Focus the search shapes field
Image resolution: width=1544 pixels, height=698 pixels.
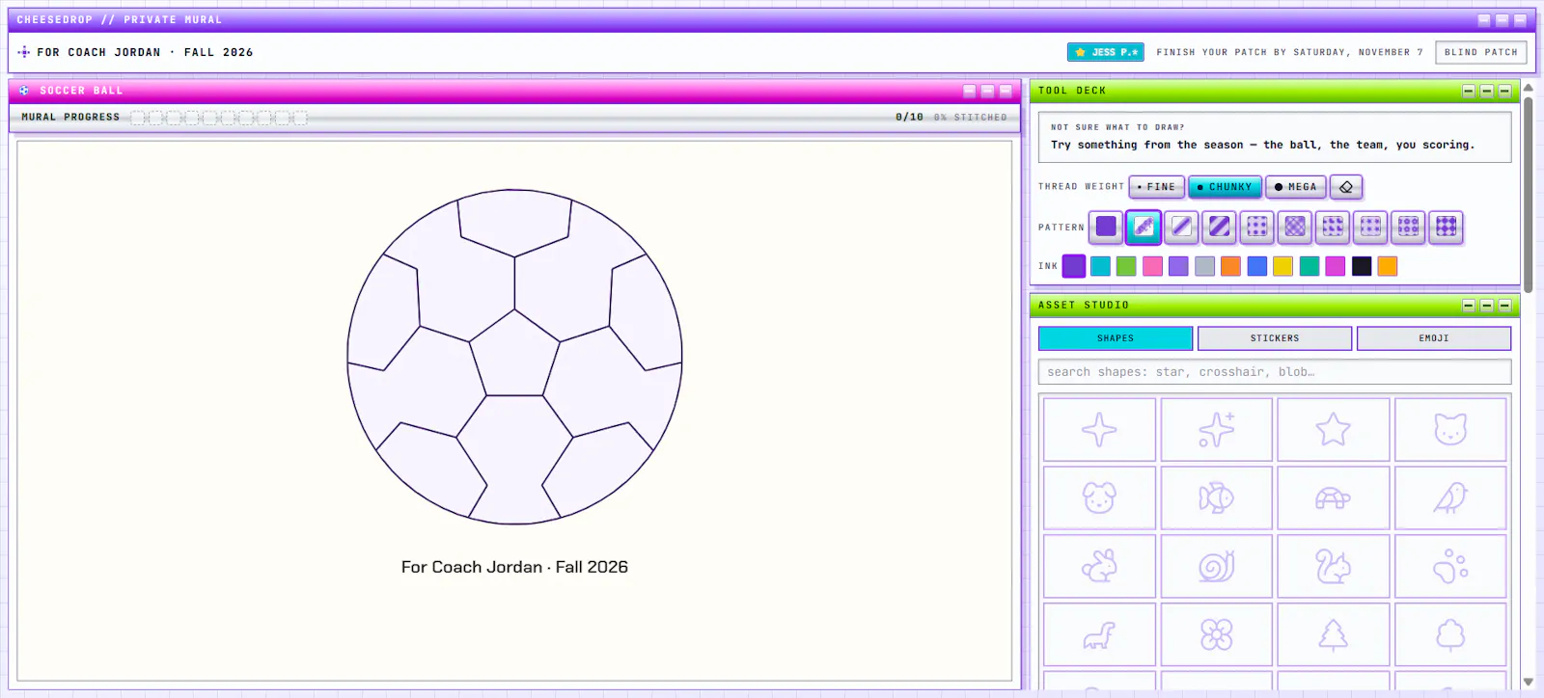(x=1275, y=372)
